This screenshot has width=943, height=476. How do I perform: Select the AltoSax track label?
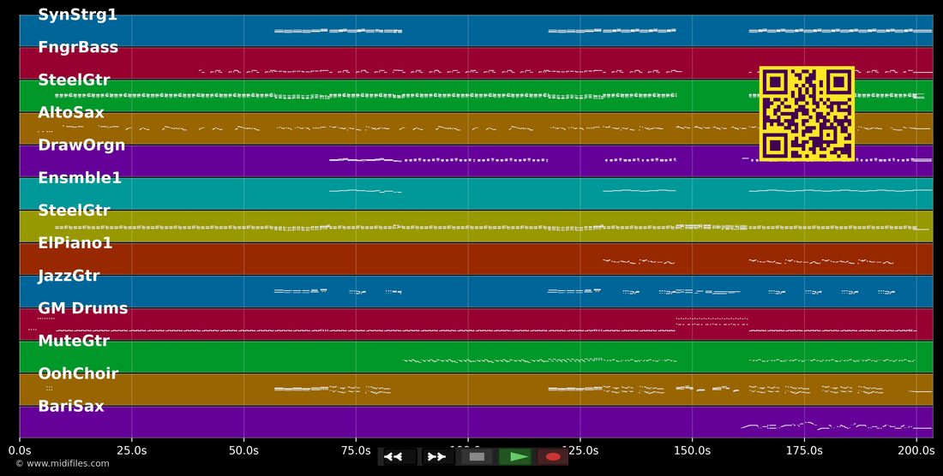pos(71,112)
